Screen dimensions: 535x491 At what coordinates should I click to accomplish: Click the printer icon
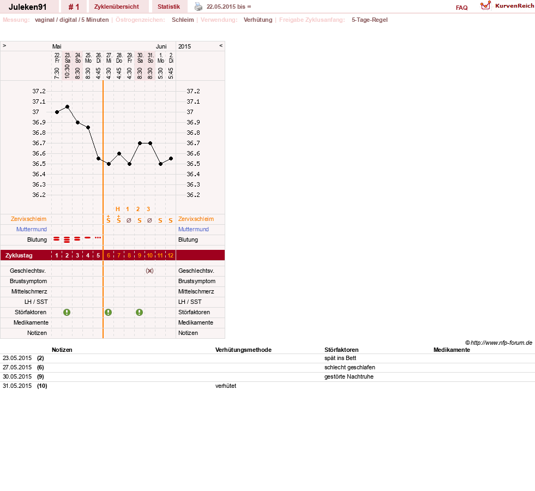coord(198,7)
